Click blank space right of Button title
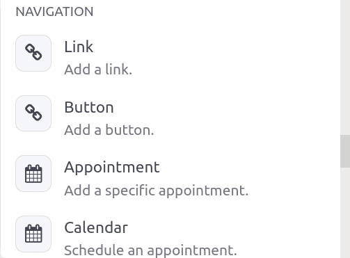 (x=221, y=107)
